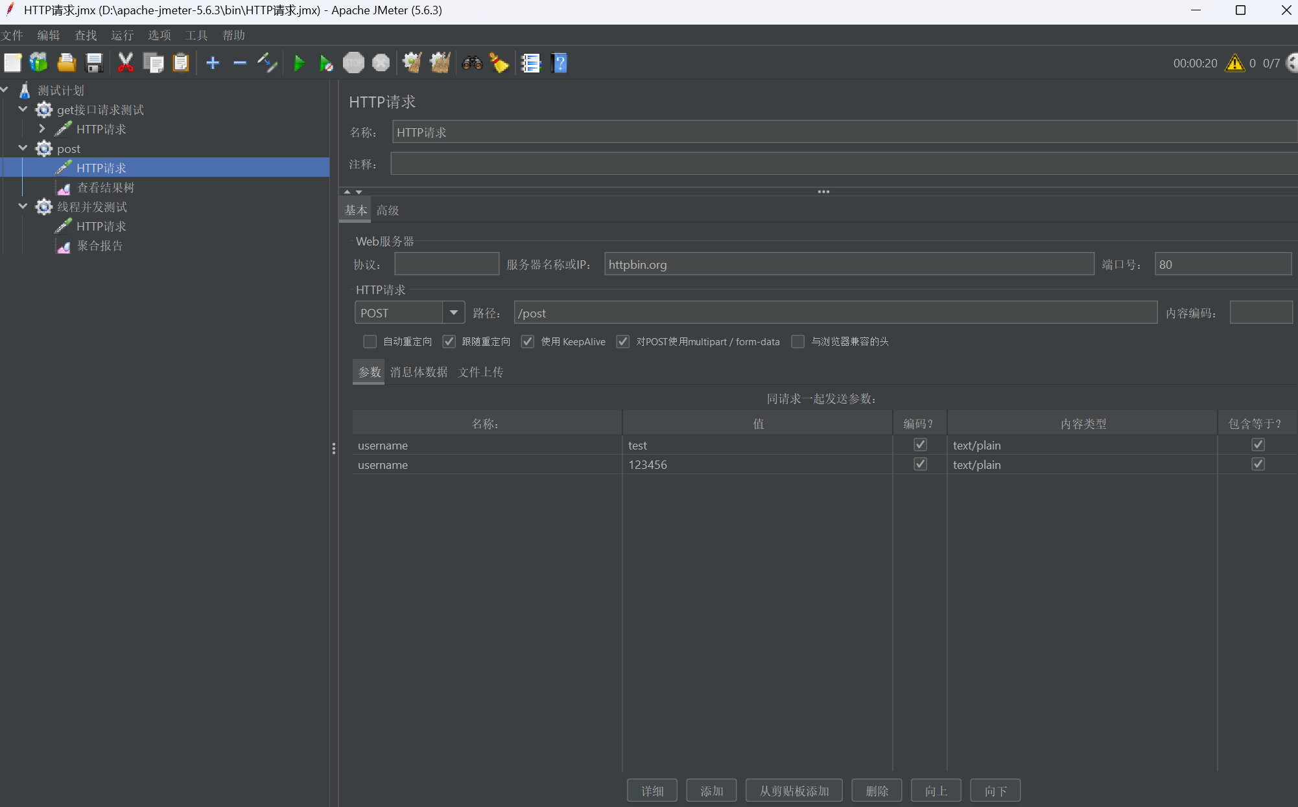Click the Clear all results icon
The image size is (1298, 807).
click(440, 63)
